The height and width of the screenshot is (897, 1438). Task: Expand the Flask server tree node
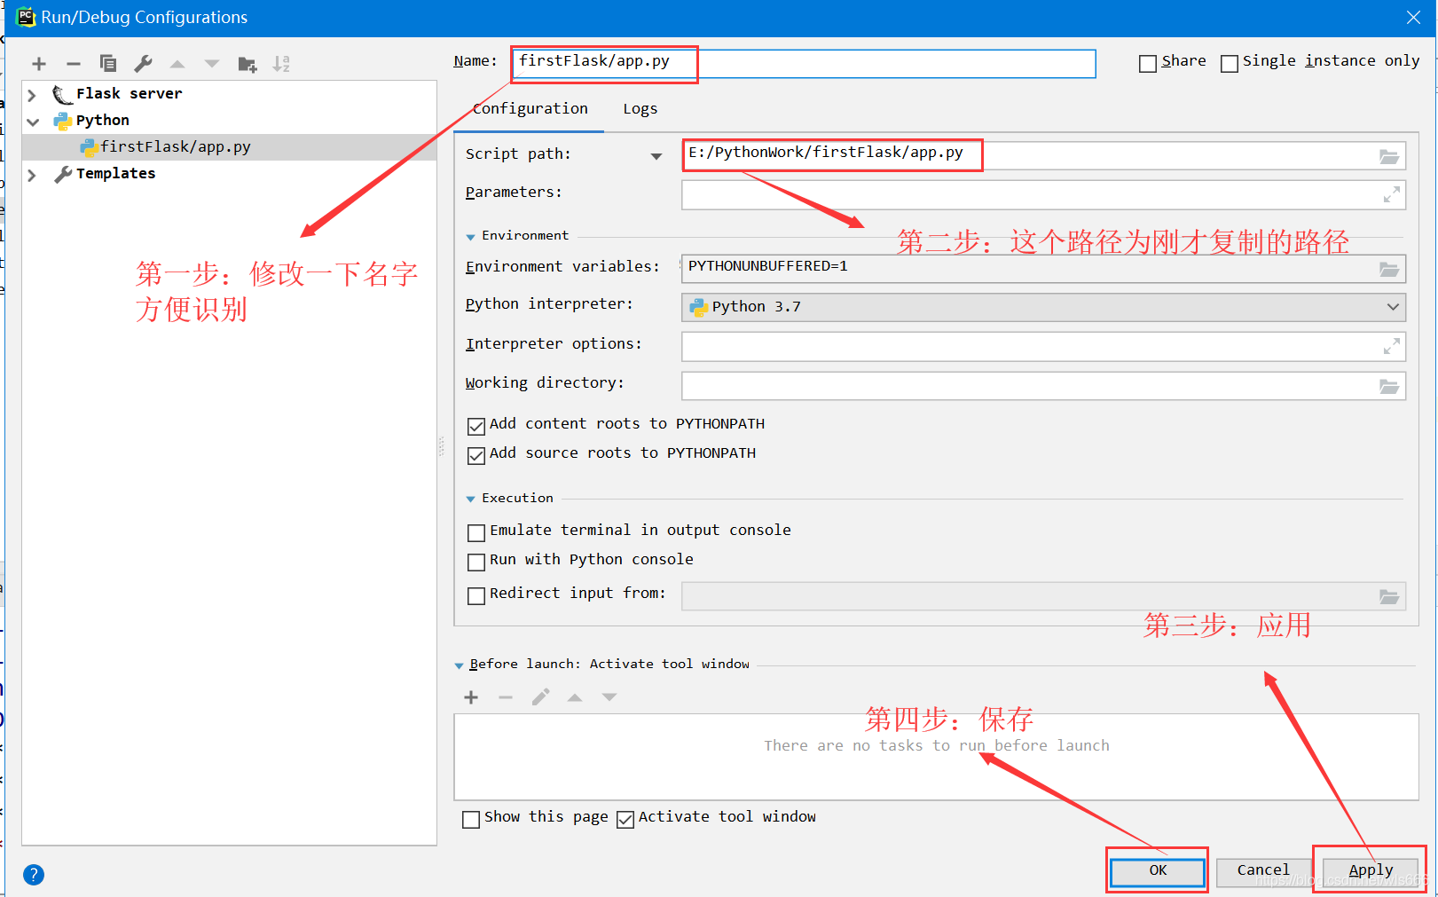point(32,95)
